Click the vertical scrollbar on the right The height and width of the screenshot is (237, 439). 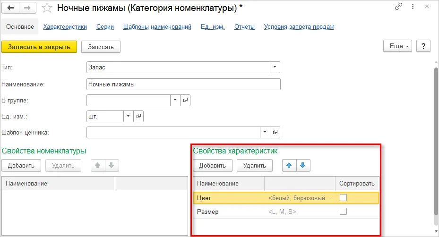(x=436, y=141)
